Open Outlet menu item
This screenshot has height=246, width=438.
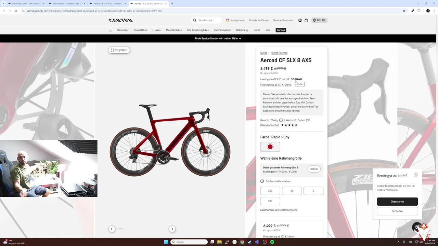257,30
